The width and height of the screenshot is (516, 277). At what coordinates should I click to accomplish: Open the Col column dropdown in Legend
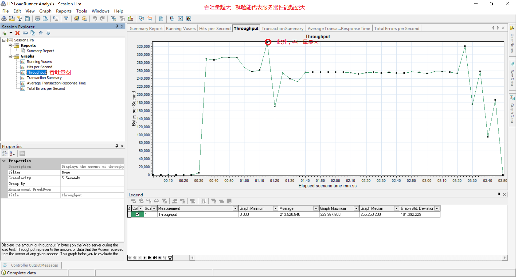coord(141,208)
